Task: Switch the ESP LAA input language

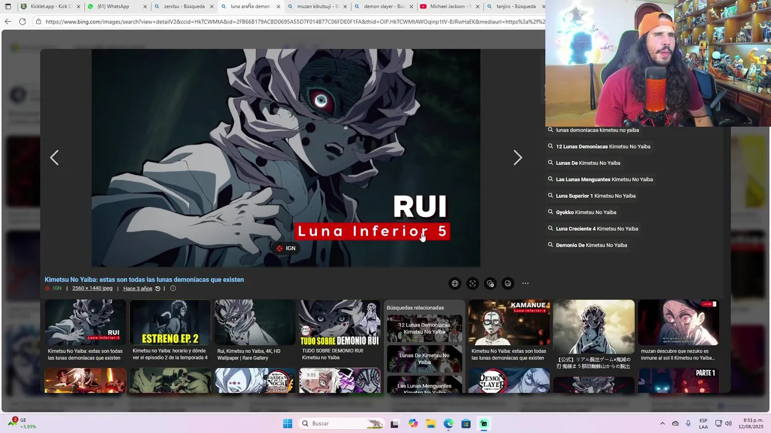Action: 704,423
